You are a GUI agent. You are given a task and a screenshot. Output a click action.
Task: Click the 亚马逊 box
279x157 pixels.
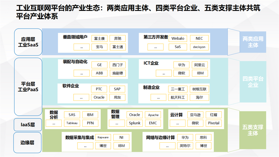(x=195, y=115)
